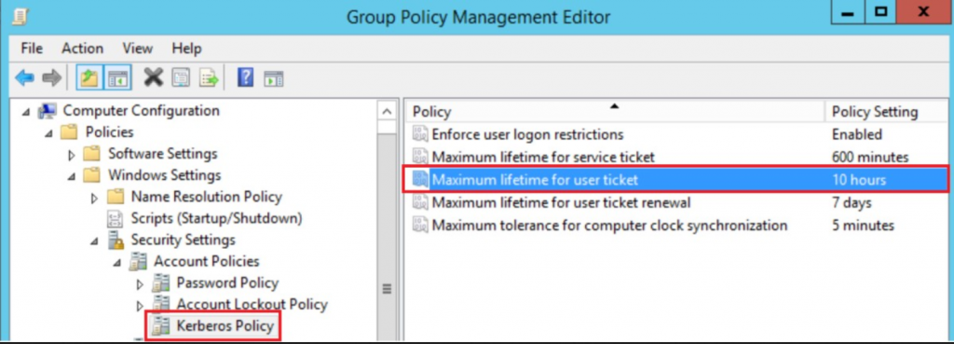This screenshot has height=344, width=954.
Task: Click the Account Lockout Policy icon
Action: 160,305
